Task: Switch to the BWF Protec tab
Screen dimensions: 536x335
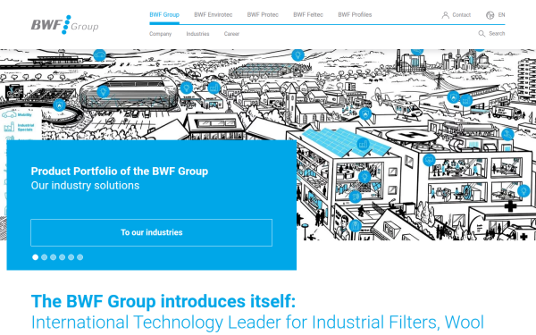Action: (x=263, y=14)
